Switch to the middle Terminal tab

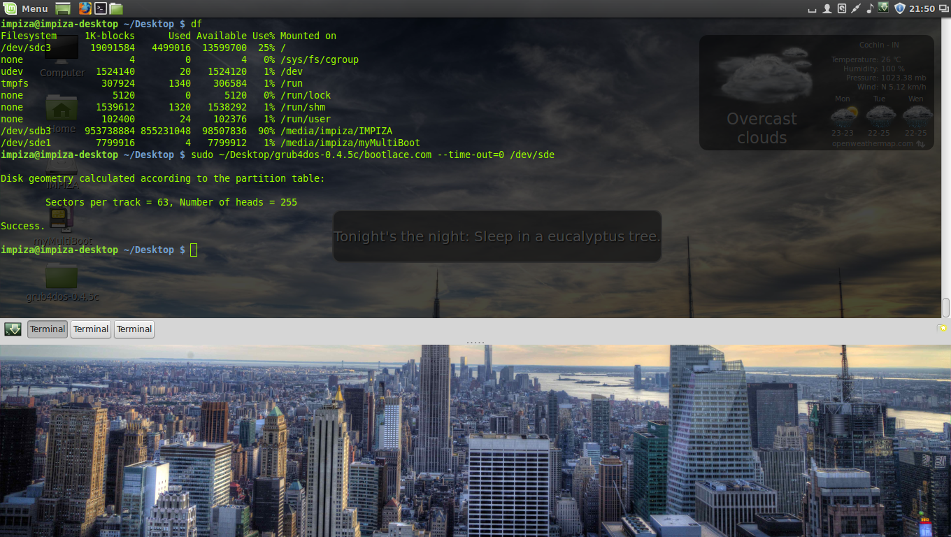91,329
